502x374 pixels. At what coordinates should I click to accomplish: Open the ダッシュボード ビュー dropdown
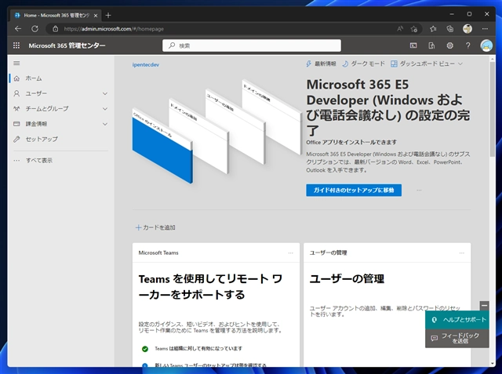click(427, 64)
